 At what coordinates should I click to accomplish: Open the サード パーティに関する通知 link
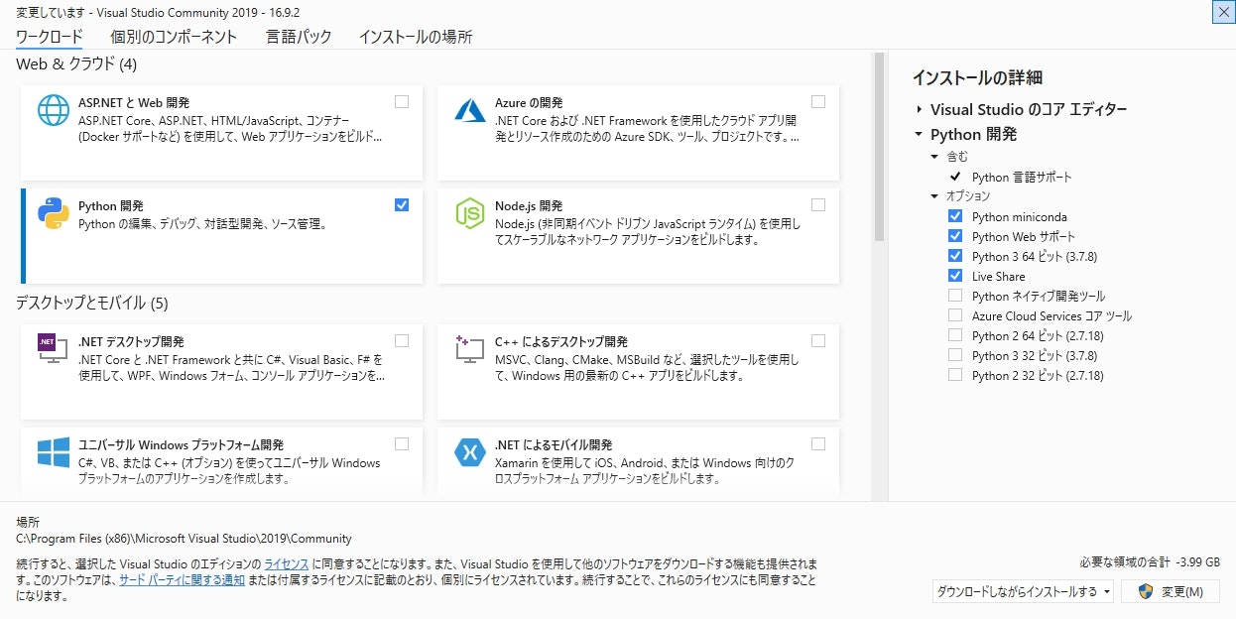[x=182, y=580]
